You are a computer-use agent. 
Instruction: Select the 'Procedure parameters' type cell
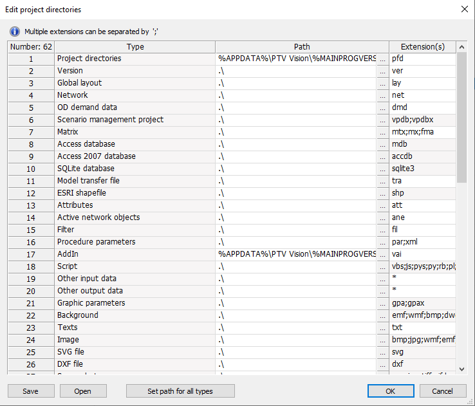tap(135, 242)
